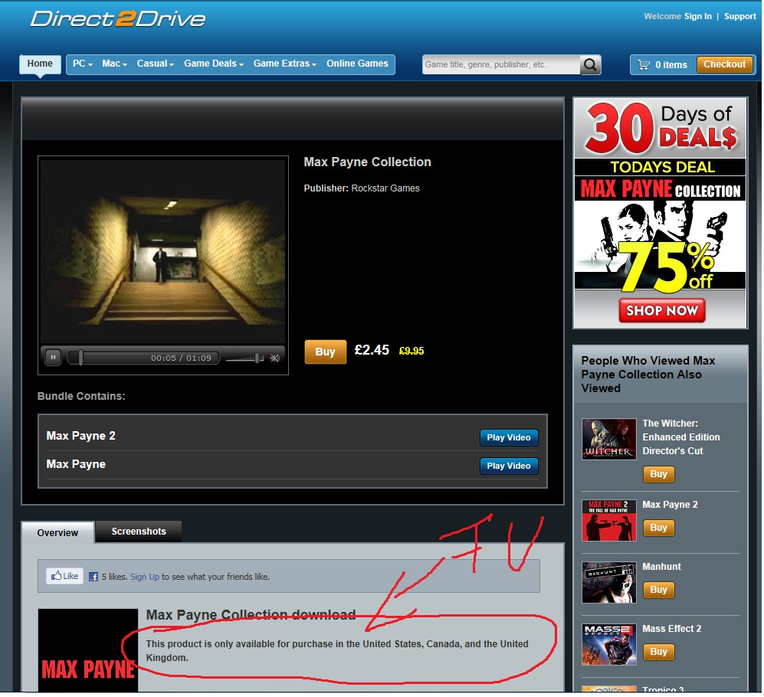Click the Max Payne box art image

(x=88, y=650)
